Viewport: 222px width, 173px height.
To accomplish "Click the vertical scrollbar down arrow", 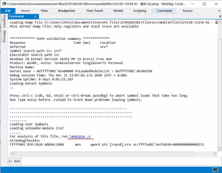I will point(220,149).
